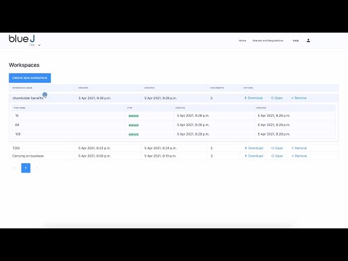Click the Workspaces page heading

(x=24, y=65)
